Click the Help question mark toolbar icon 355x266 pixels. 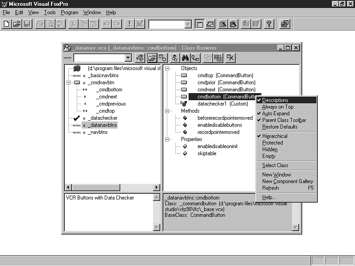[268, 24]
